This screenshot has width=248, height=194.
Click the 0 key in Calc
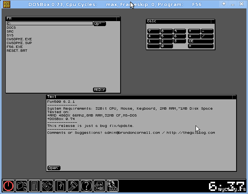click(x=166, y=46)
